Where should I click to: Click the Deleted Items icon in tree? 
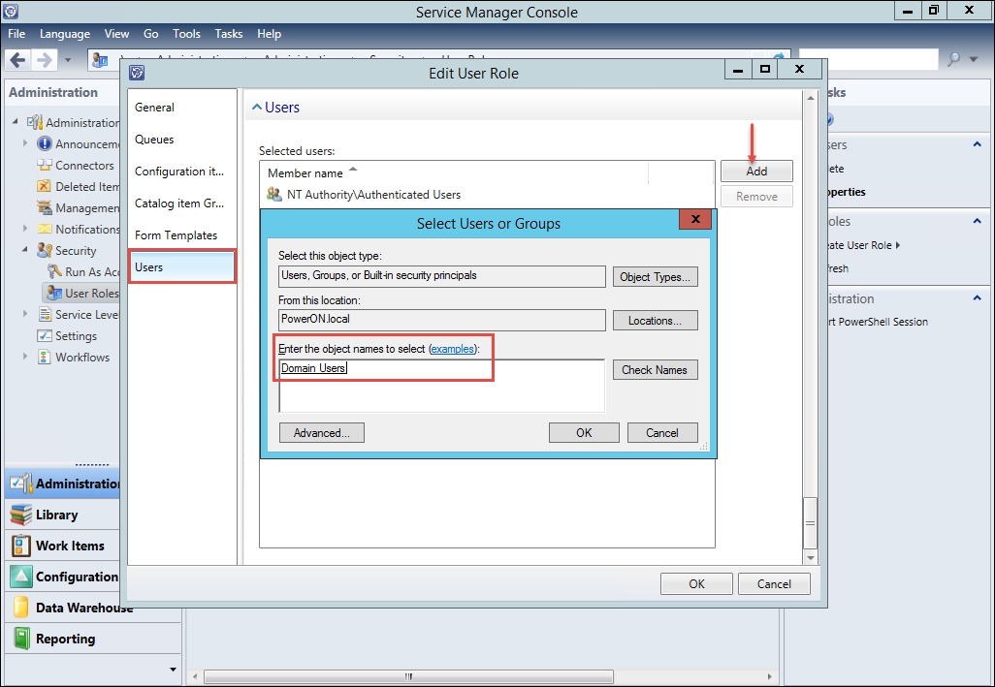[44, 186]
